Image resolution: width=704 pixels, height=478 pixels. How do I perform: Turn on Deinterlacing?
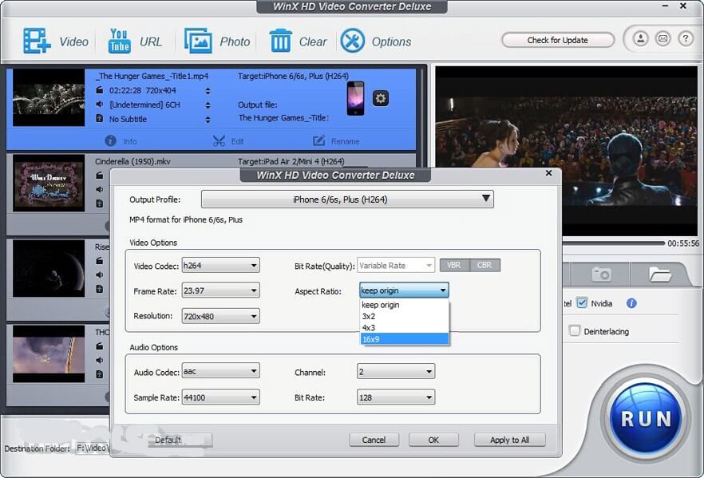[x=575, y=330]
